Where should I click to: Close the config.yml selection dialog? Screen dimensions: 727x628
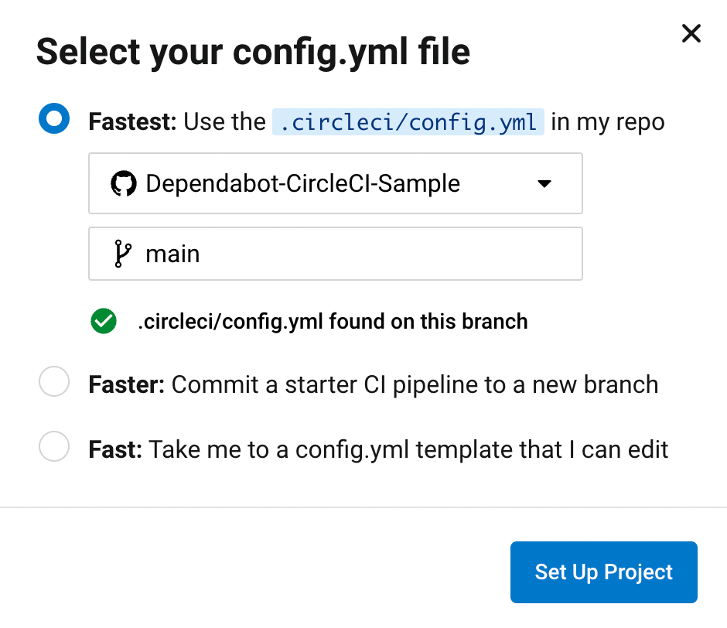coord(691,33)
